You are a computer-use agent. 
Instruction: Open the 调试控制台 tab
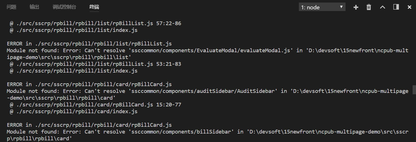(64, 7)
